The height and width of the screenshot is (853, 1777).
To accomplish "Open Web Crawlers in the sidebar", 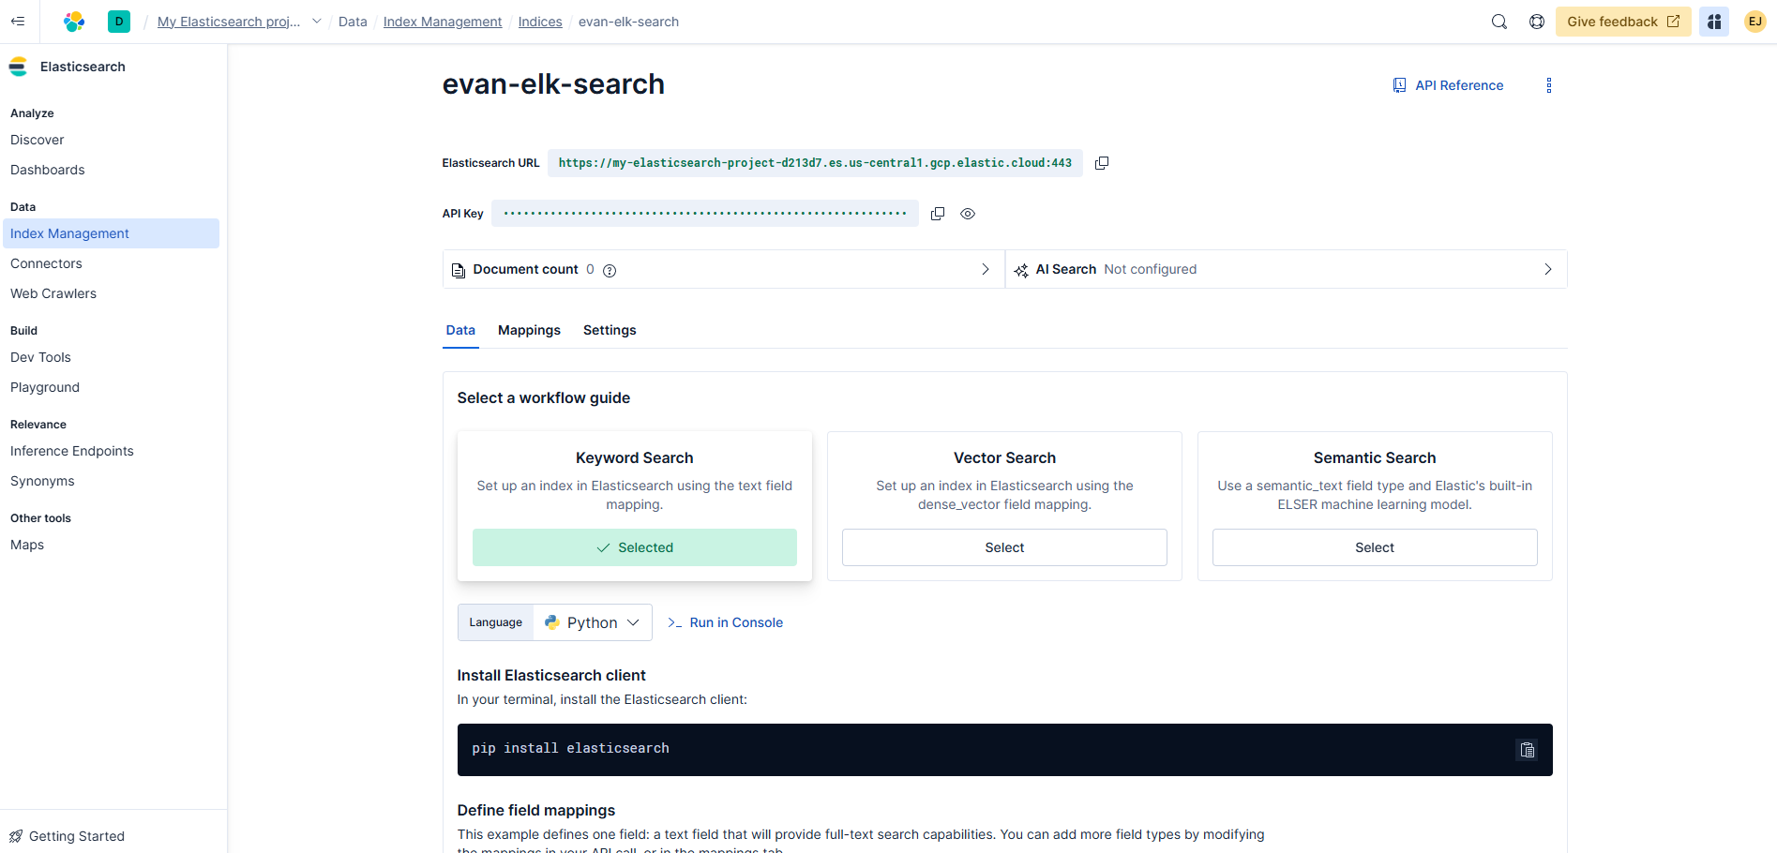I will pyautogui.click(x=53, y=293).
